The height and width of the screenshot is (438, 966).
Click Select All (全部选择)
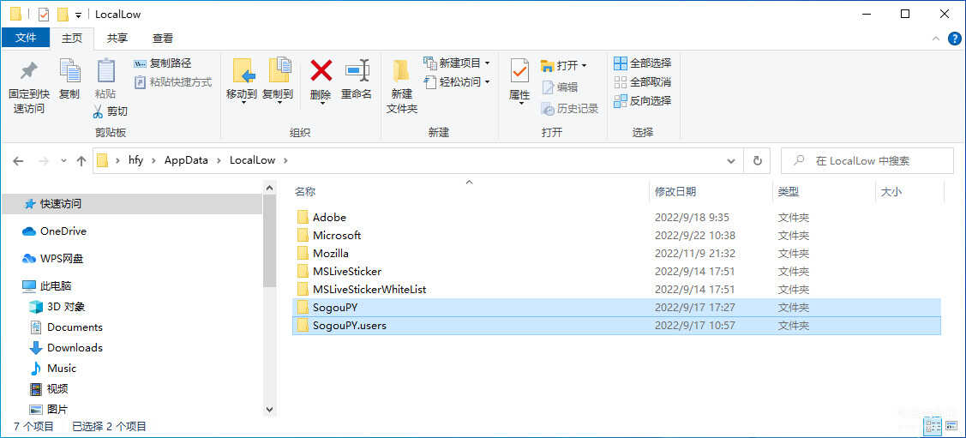click(x=643, y=63)
